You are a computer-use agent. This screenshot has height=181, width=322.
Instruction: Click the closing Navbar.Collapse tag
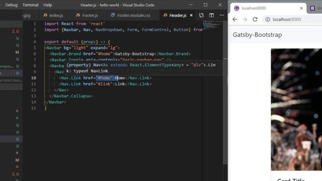pos(71,96)
